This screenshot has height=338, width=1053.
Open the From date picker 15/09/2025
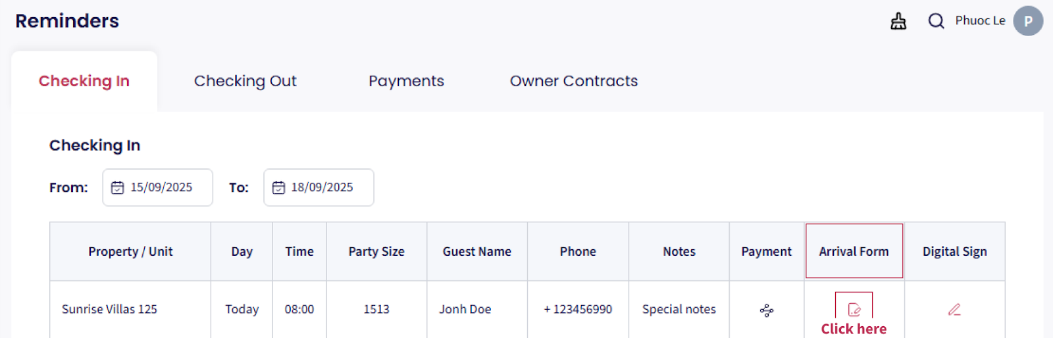pyautogui.click(x=161, y=187)
